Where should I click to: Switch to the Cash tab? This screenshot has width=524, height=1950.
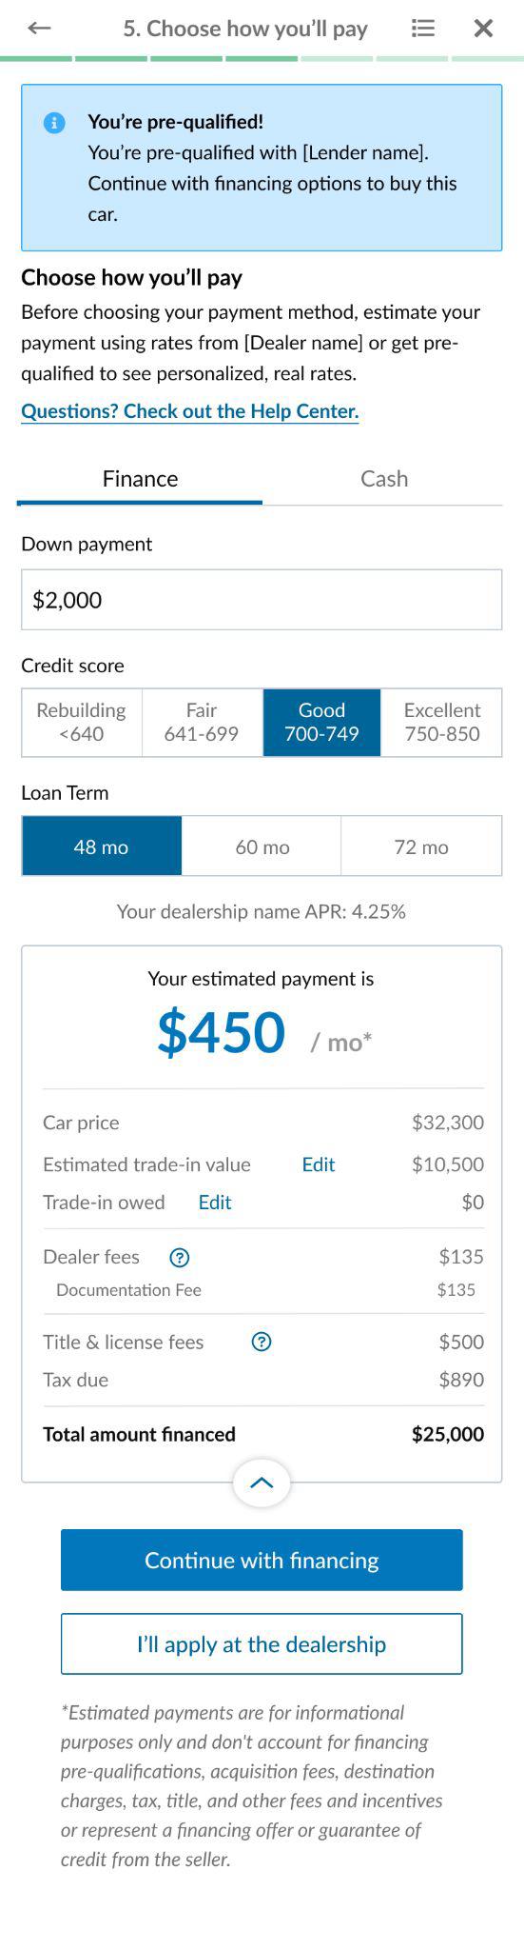click(384, 479)
